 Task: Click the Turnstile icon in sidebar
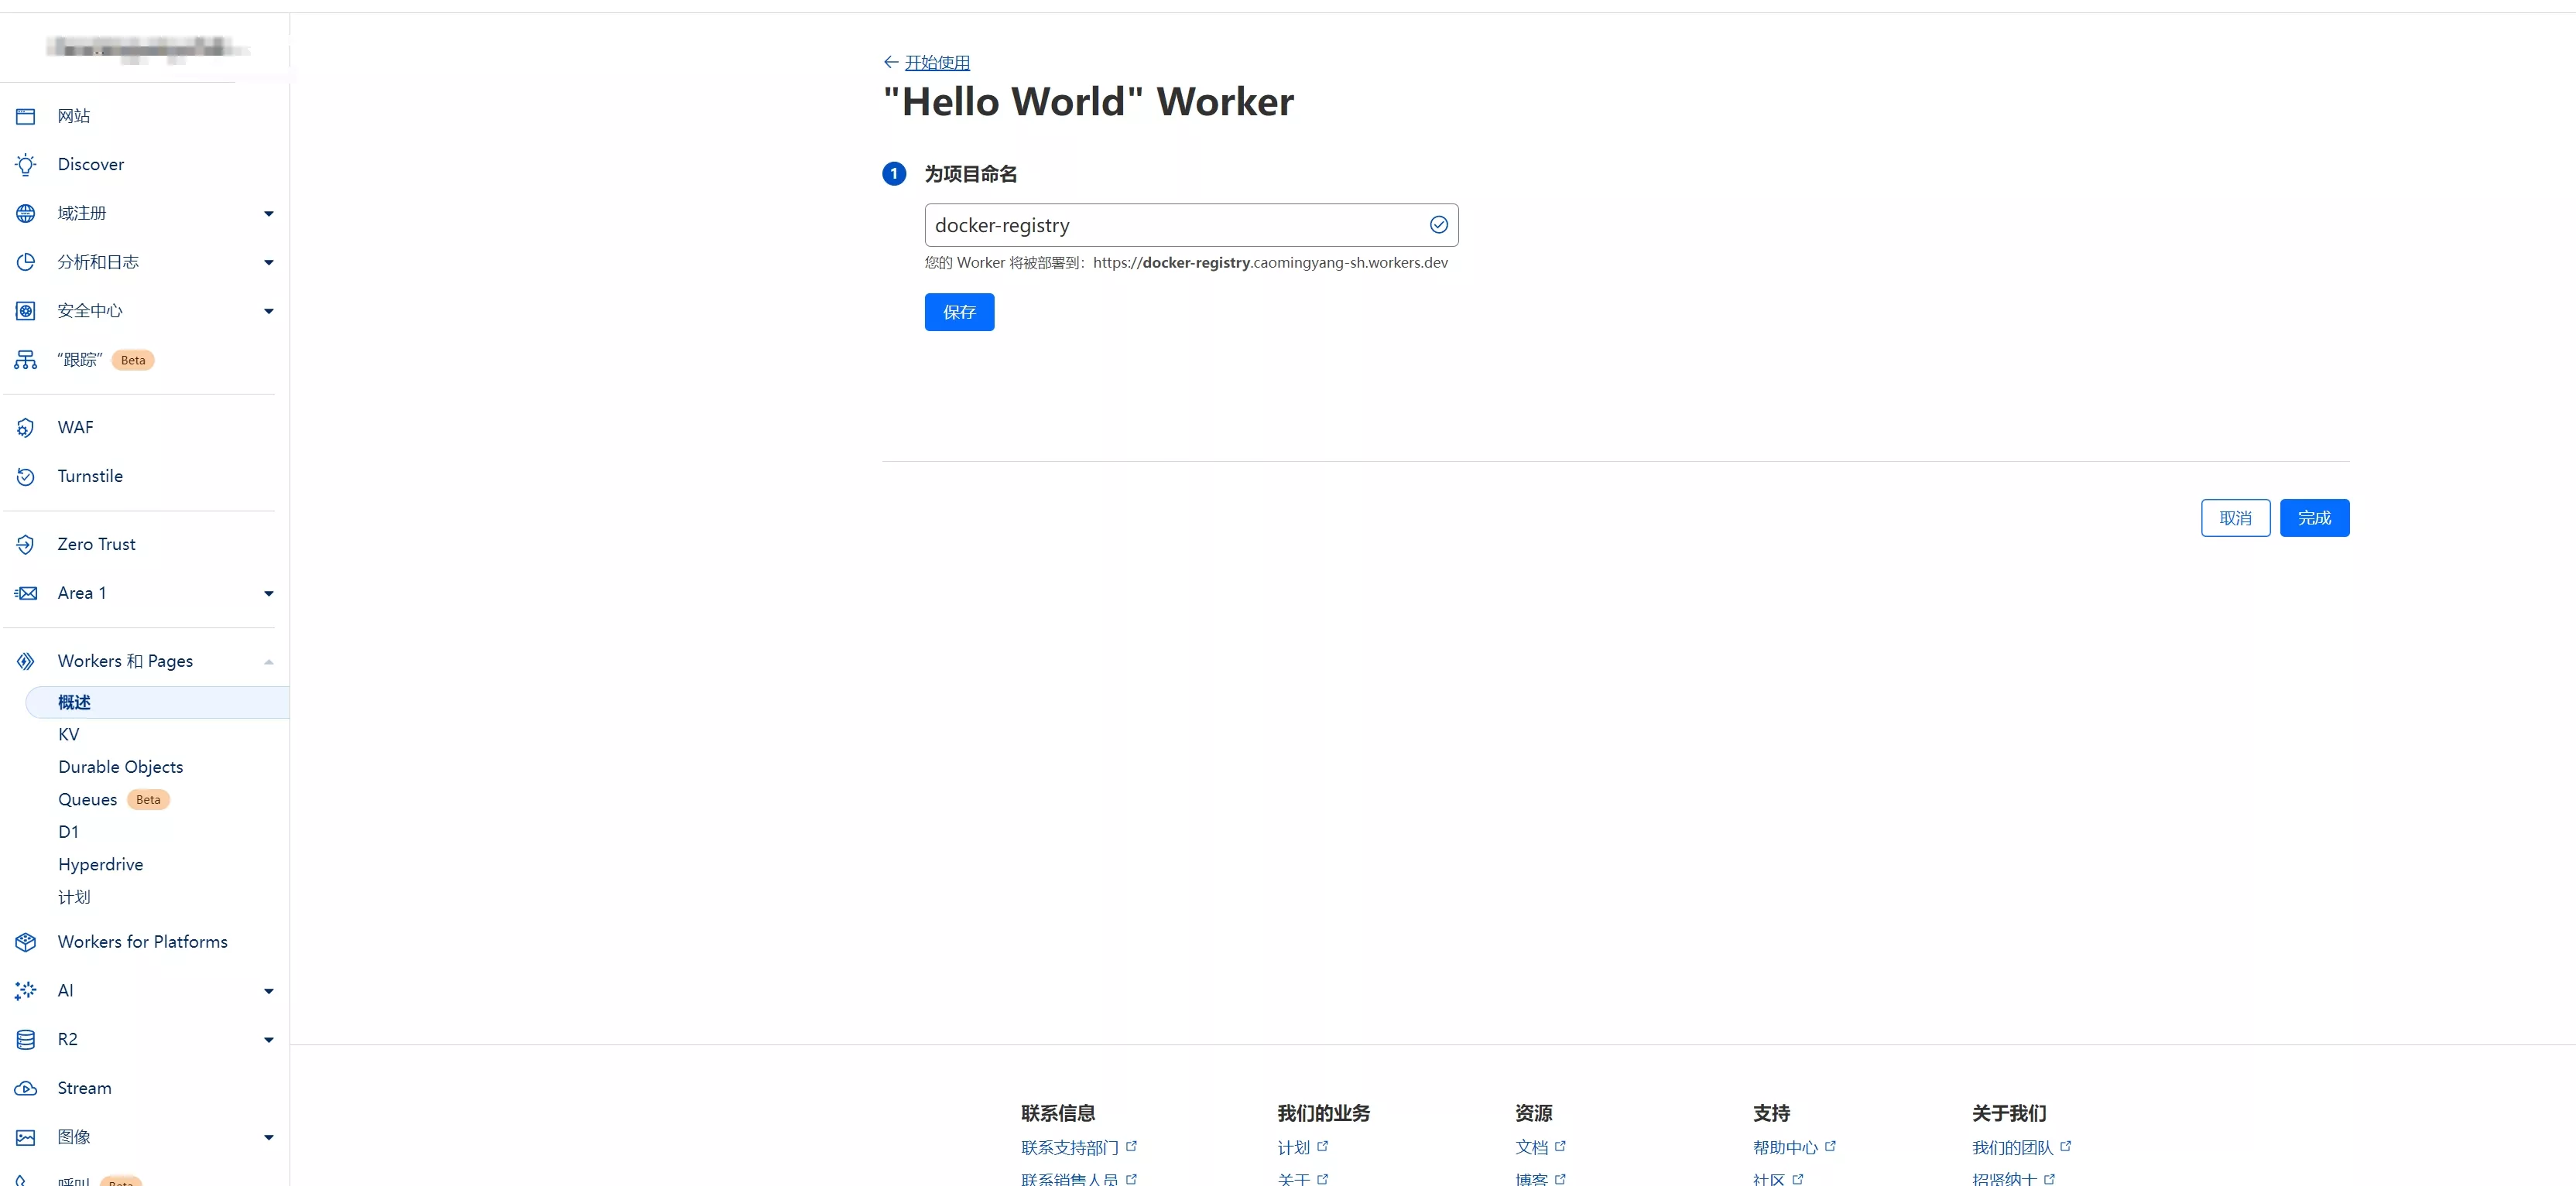[x=25, y=477]
